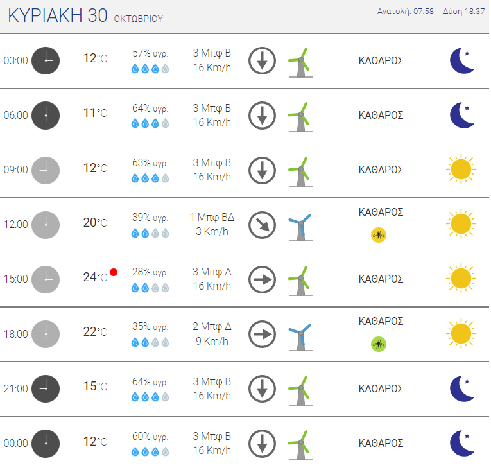Image resolution: width=491 pixels, height=470 pixels.
Task: Click the sun icon in 09:00 row
Action: click(461, 170)
